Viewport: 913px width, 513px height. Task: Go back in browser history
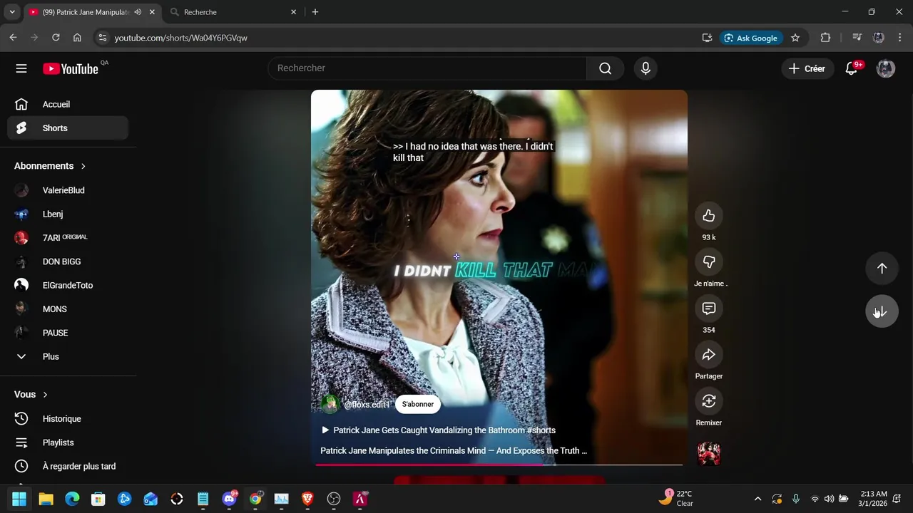(x=13, y=38)
